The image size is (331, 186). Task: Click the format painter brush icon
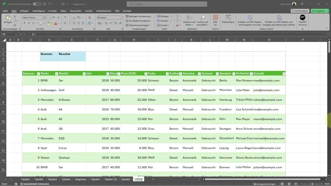click(15, 25)
